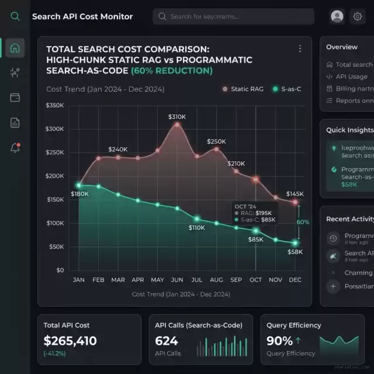
Task: Select the Billing overview item
Action: pos(350,88)
